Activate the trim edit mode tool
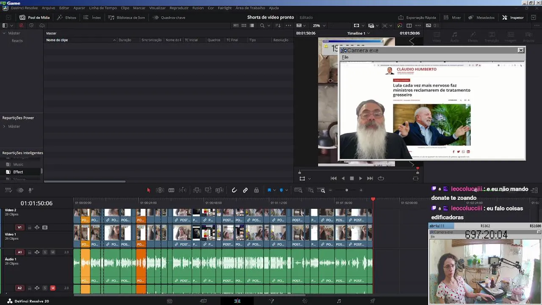The width and height of the screenshot is (542, 305). (x=160, y=190)
